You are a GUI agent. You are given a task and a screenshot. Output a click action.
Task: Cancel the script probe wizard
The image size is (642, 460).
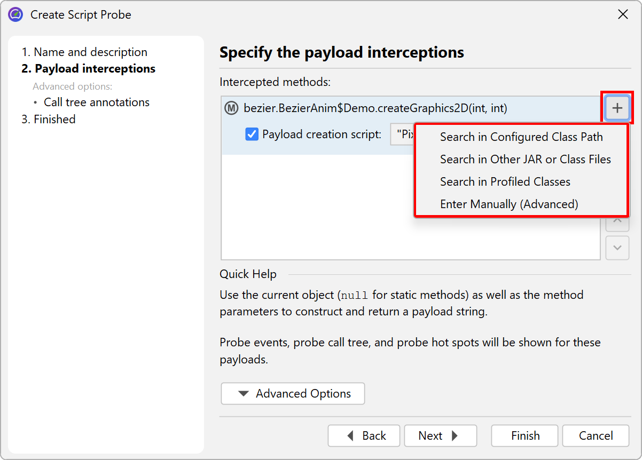coord(596,436)
